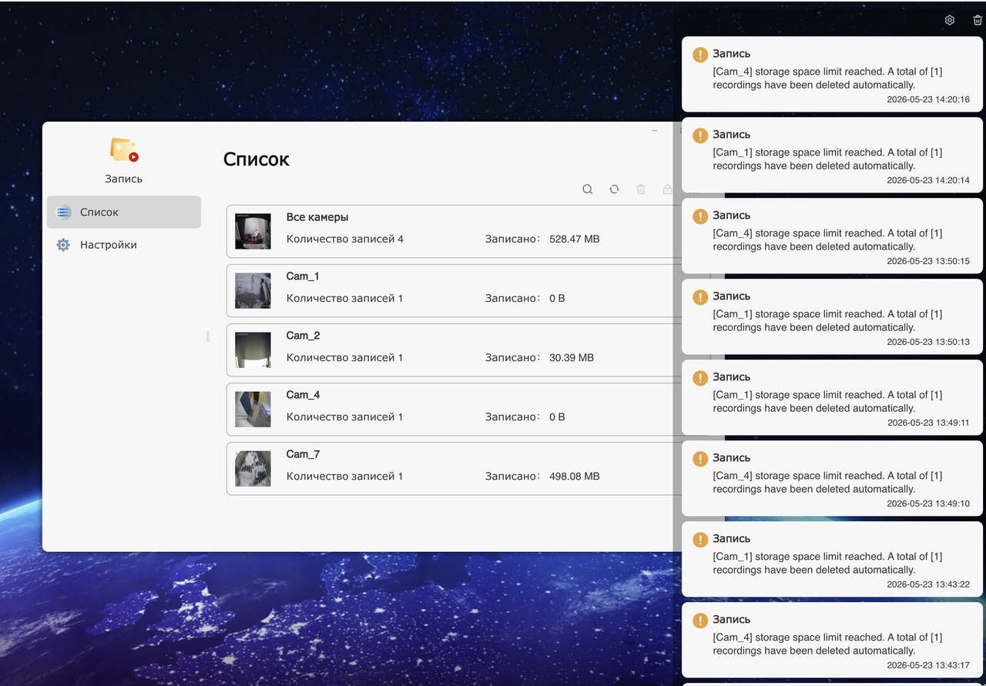The width and height of the screenshot is (986, 686).
Task: Click the 528.47 MB recorded size
Action: [575, 239]
